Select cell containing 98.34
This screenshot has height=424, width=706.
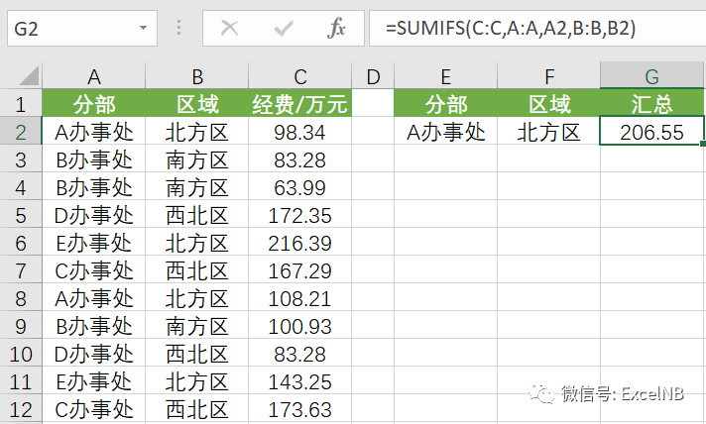pyautogui.click(x=299, y=132)
